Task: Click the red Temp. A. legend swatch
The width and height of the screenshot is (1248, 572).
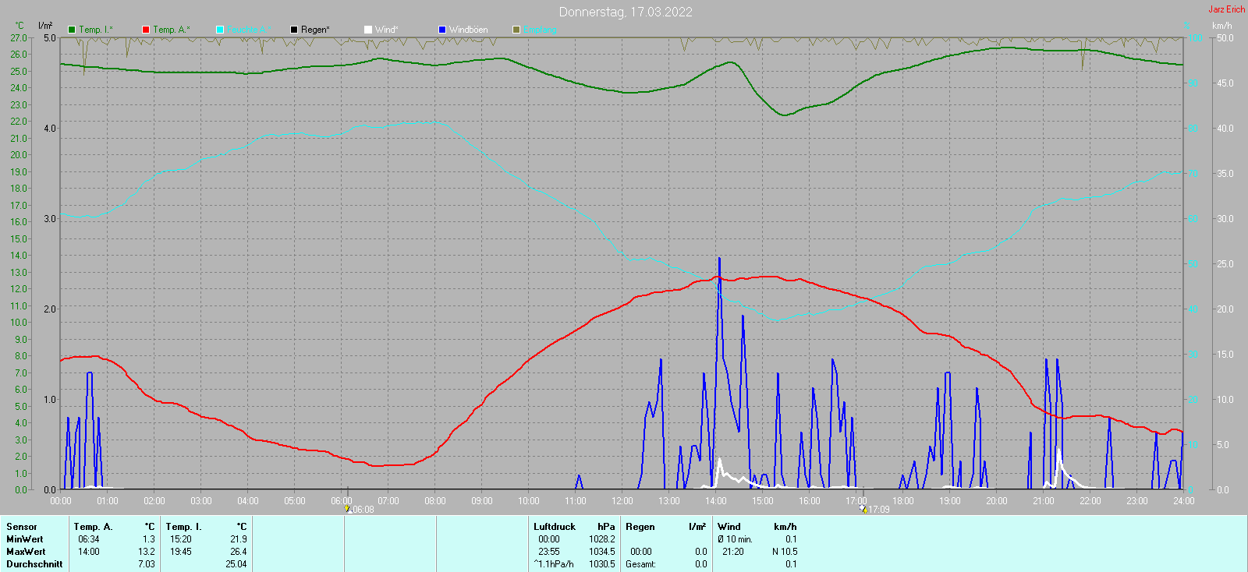Action: coord(146,30)
